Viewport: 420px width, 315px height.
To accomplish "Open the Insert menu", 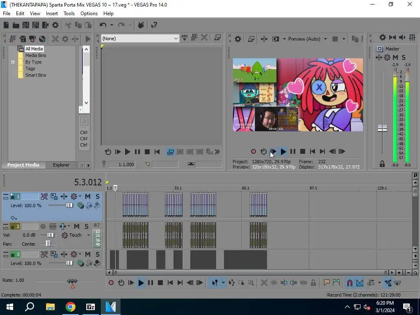I will coord(52,14).
